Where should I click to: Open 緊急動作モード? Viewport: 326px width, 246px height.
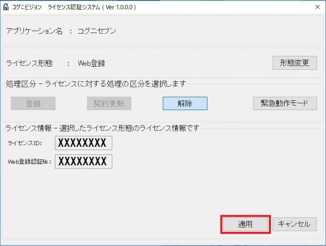(x=285, y=103)
